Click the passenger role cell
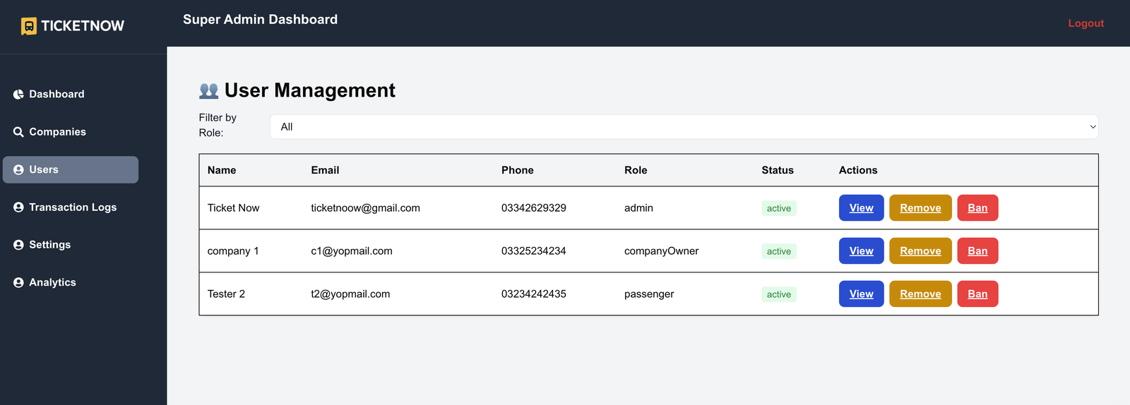 coord(649,294)
